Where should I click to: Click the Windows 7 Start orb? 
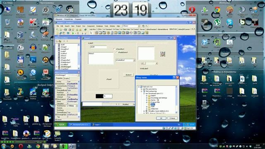pos(4,146)
